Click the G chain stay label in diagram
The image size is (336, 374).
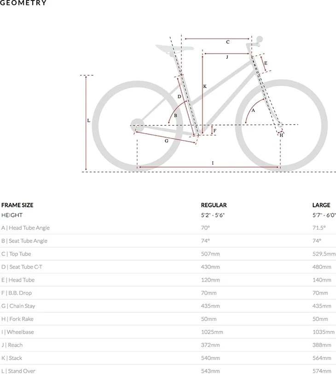click(x=167, y=141)
